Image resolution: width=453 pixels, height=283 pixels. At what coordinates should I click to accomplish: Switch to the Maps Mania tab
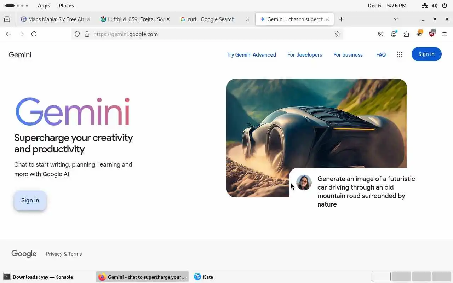56,19
